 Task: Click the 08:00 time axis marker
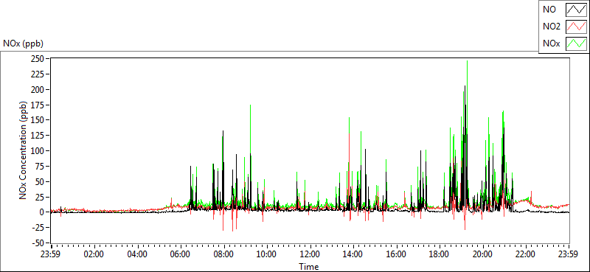click(x=223, y=254)
